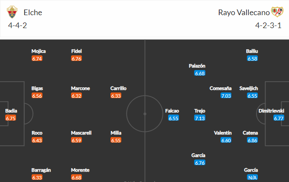
Task: Click Rayo Vallecano's 4-2-3-1 formation label
Action: pos(268,26)
